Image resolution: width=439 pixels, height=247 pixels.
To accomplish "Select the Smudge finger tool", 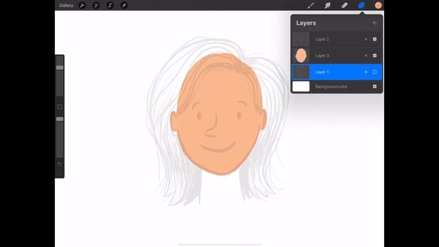I will [x=328, y=5].
